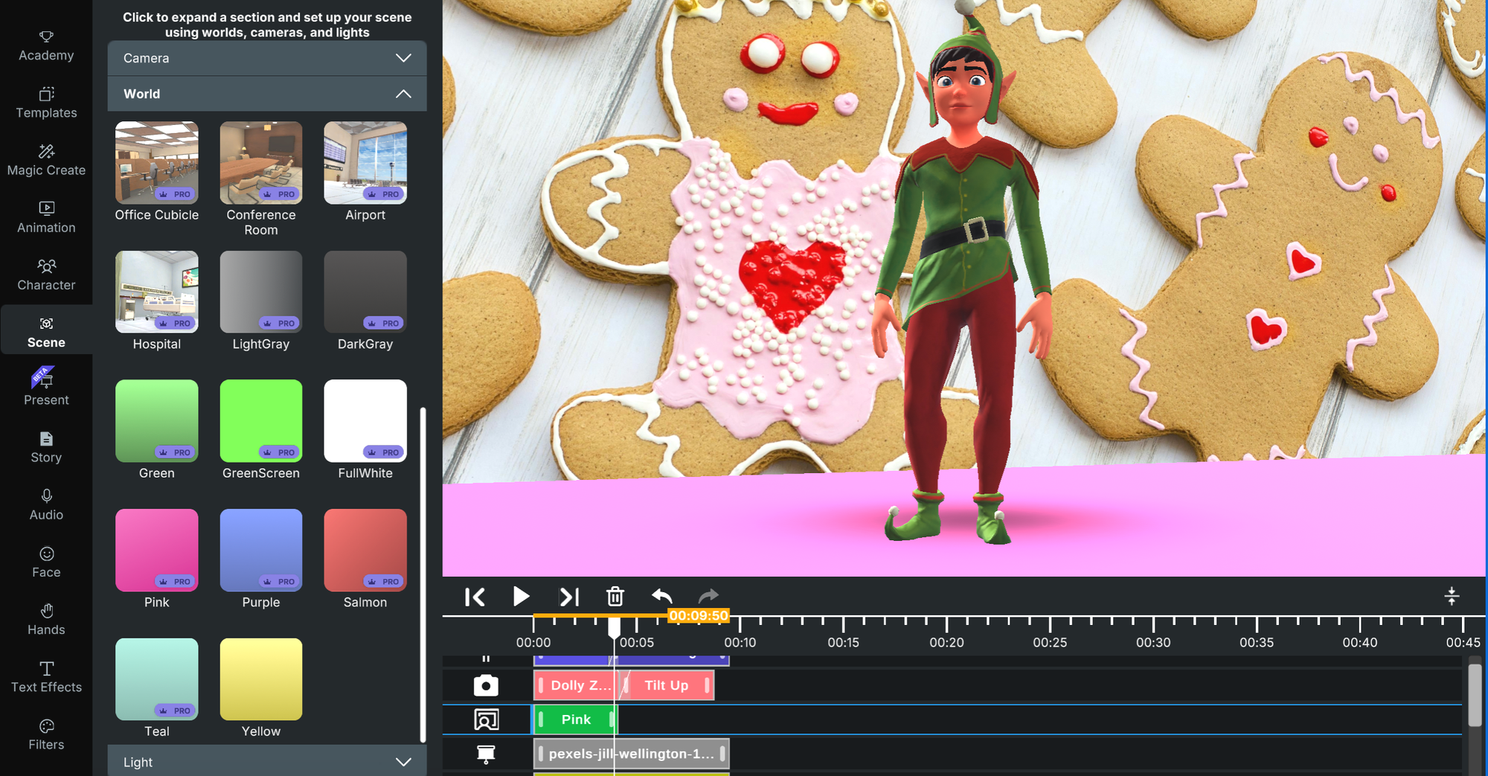This screenshot has height=776, width=1488.
Task: Collapse the World section
Action: pos(266,94)
